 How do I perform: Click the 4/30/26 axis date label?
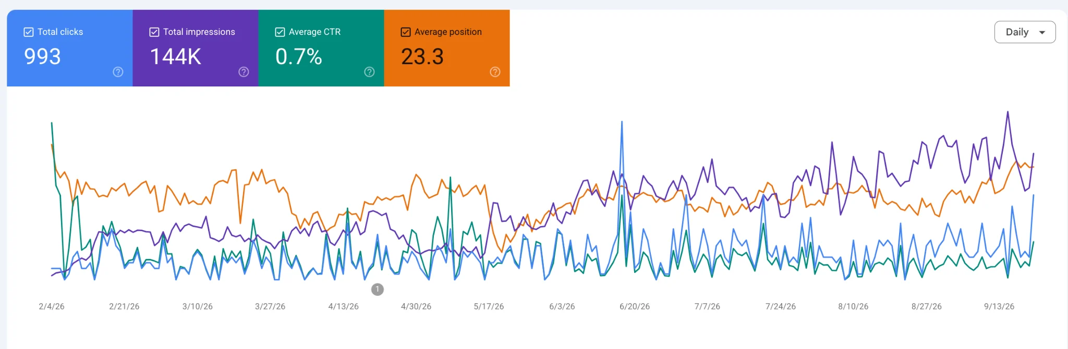[x=416, y=306]
